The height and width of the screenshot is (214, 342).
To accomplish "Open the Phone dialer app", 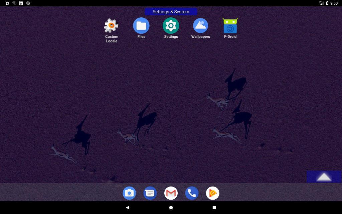I will pos(192,193).
